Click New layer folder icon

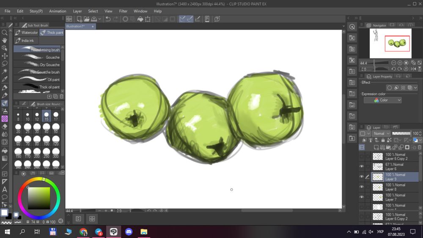click(x=388, y=147)
